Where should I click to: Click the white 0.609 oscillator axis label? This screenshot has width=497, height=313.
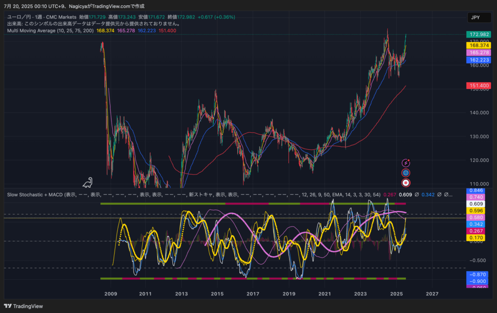click(x=476, y=204)
